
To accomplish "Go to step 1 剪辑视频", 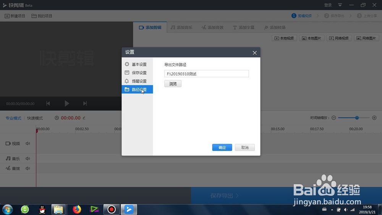I will (x=302, y=16).
